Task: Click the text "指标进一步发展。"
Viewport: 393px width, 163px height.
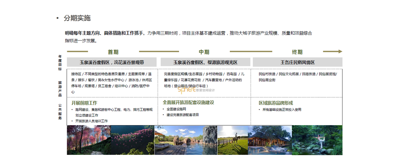Action: [81, 41]
